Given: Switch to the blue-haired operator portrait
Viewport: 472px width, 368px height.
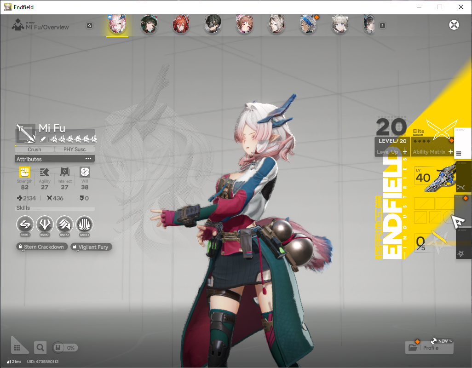Looking at the screenshot, I should tap(308, 24).
